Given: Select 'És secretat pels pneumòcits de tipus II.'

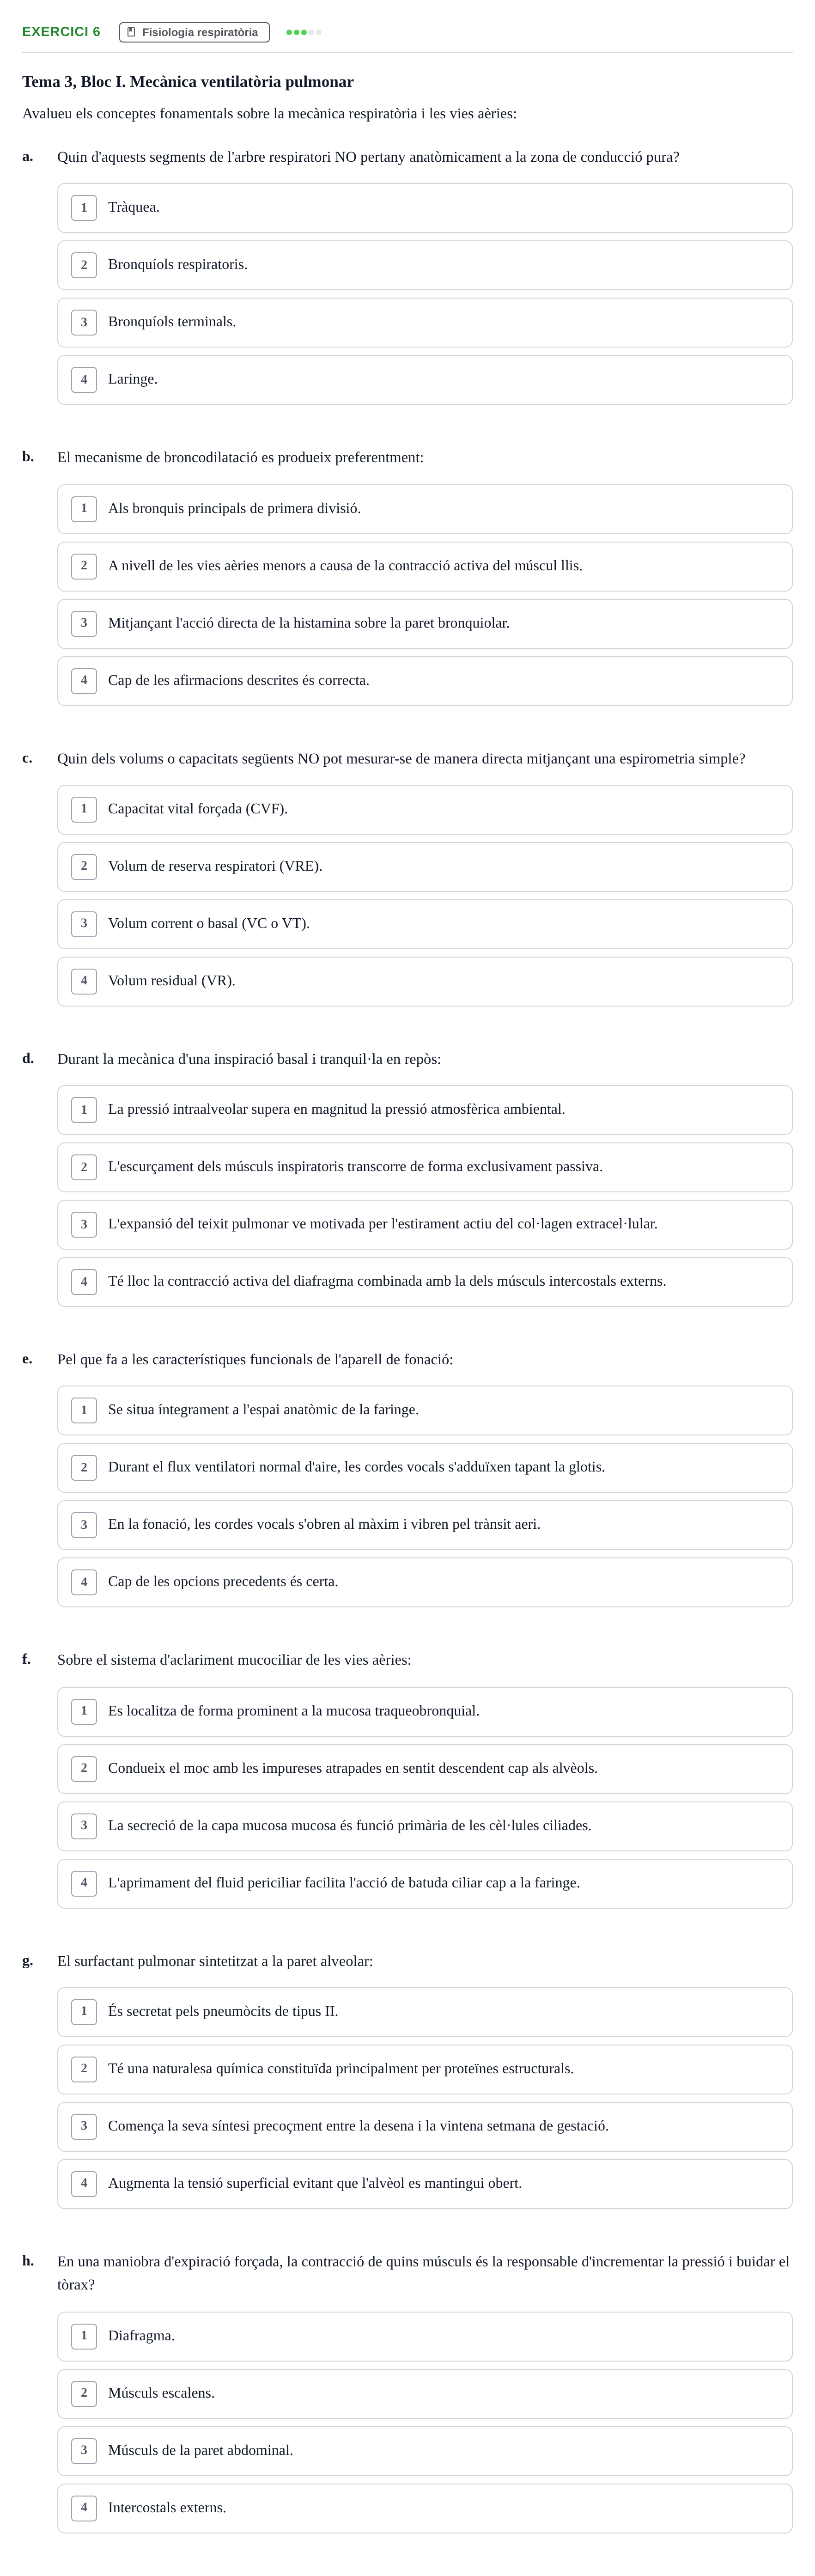Looking at the screenshot, I should click(x=424, y=2011).
